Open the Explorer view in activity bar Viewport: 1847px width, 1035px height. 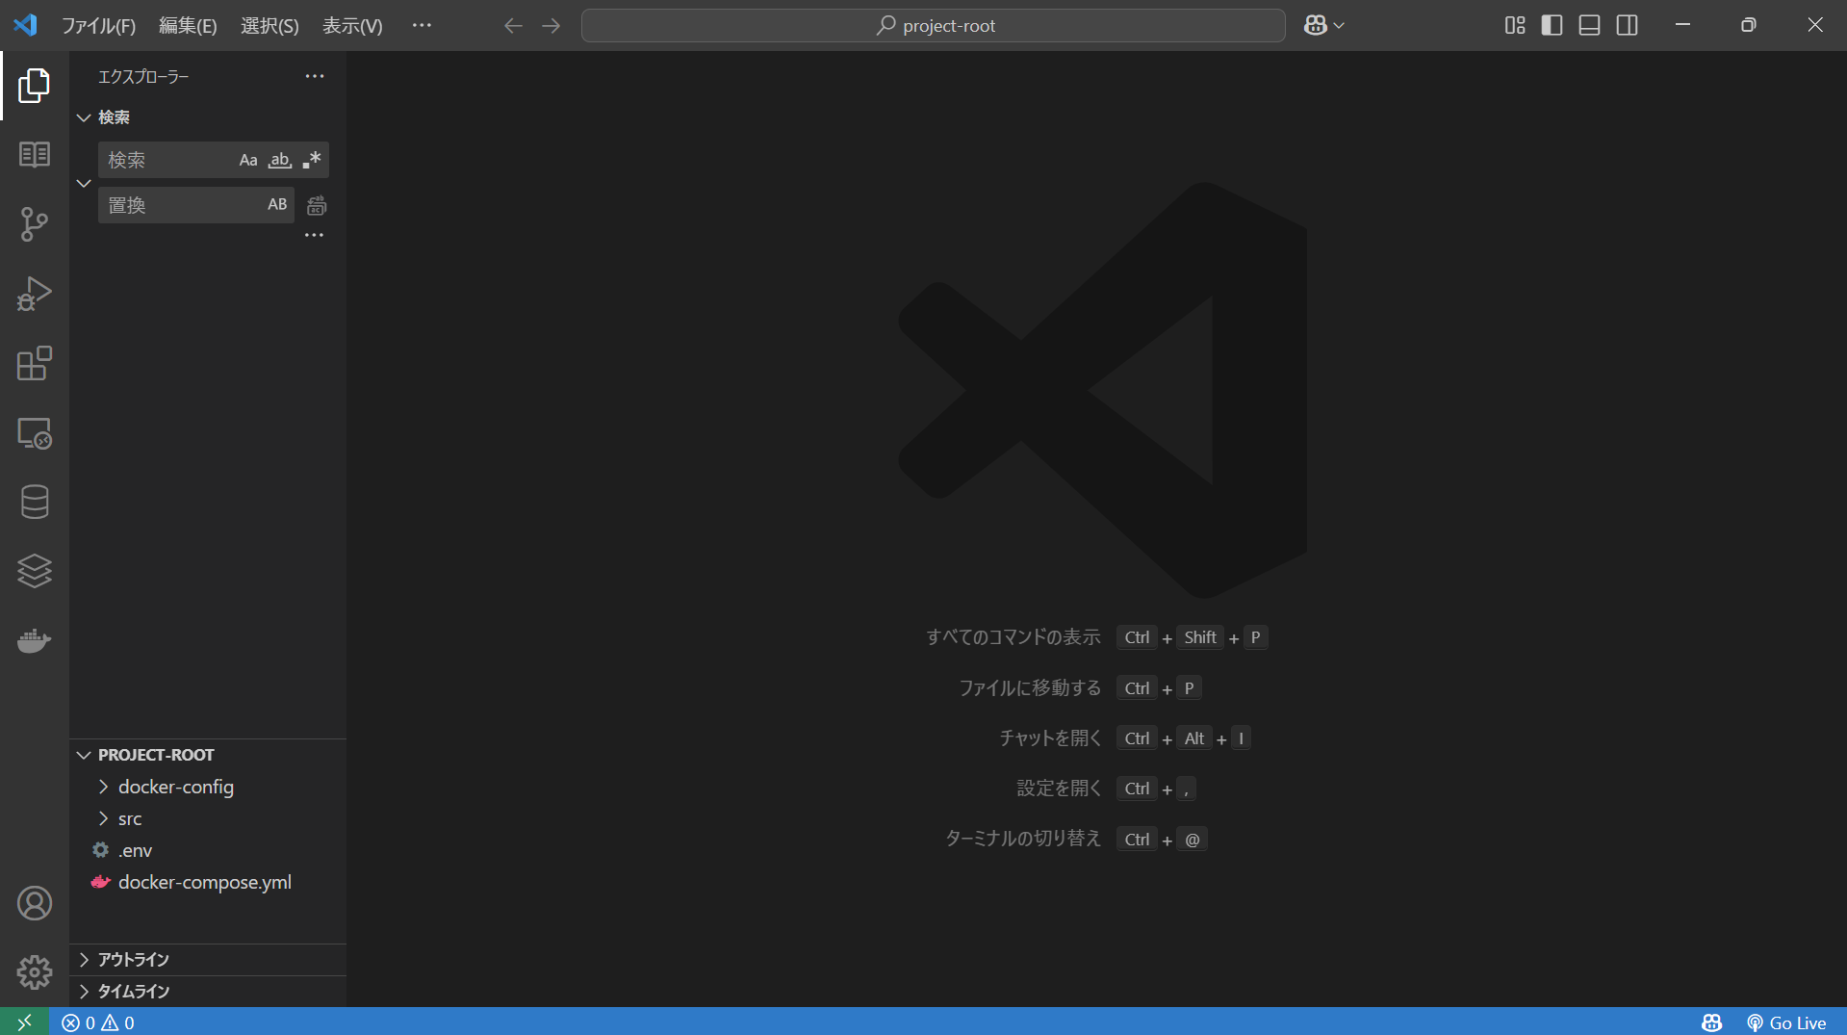tap(35, 86)
